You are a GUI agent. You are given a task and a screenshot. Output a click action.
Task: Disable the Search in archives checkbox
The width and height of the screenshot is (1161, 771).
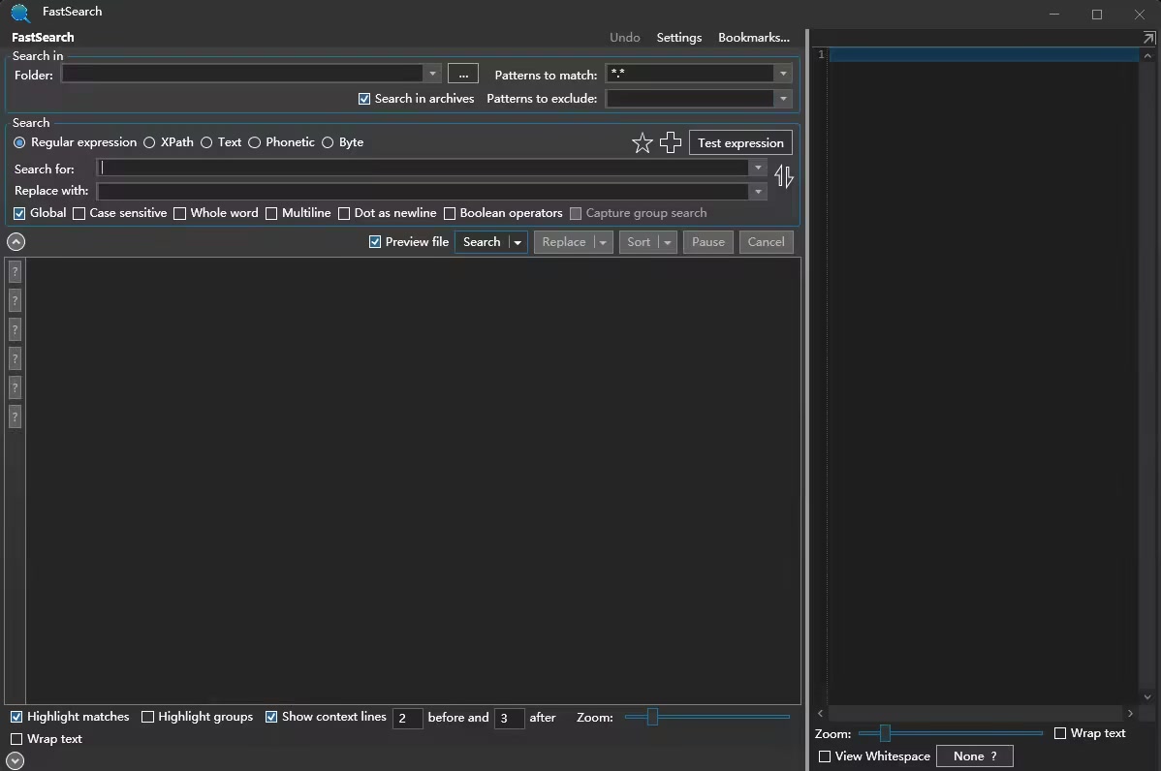[364, 99]
